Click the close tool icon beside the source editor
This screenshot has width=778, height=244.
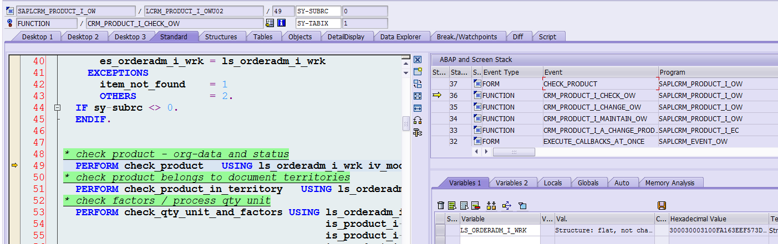(x=418, y=60)
